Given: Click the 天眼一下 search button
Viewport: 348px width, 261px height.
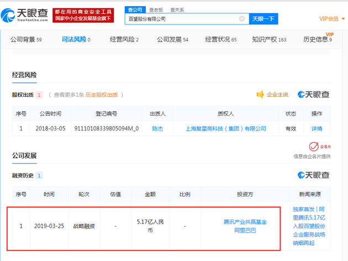Looking at the screenshot, I should click(x=263, y=19).
